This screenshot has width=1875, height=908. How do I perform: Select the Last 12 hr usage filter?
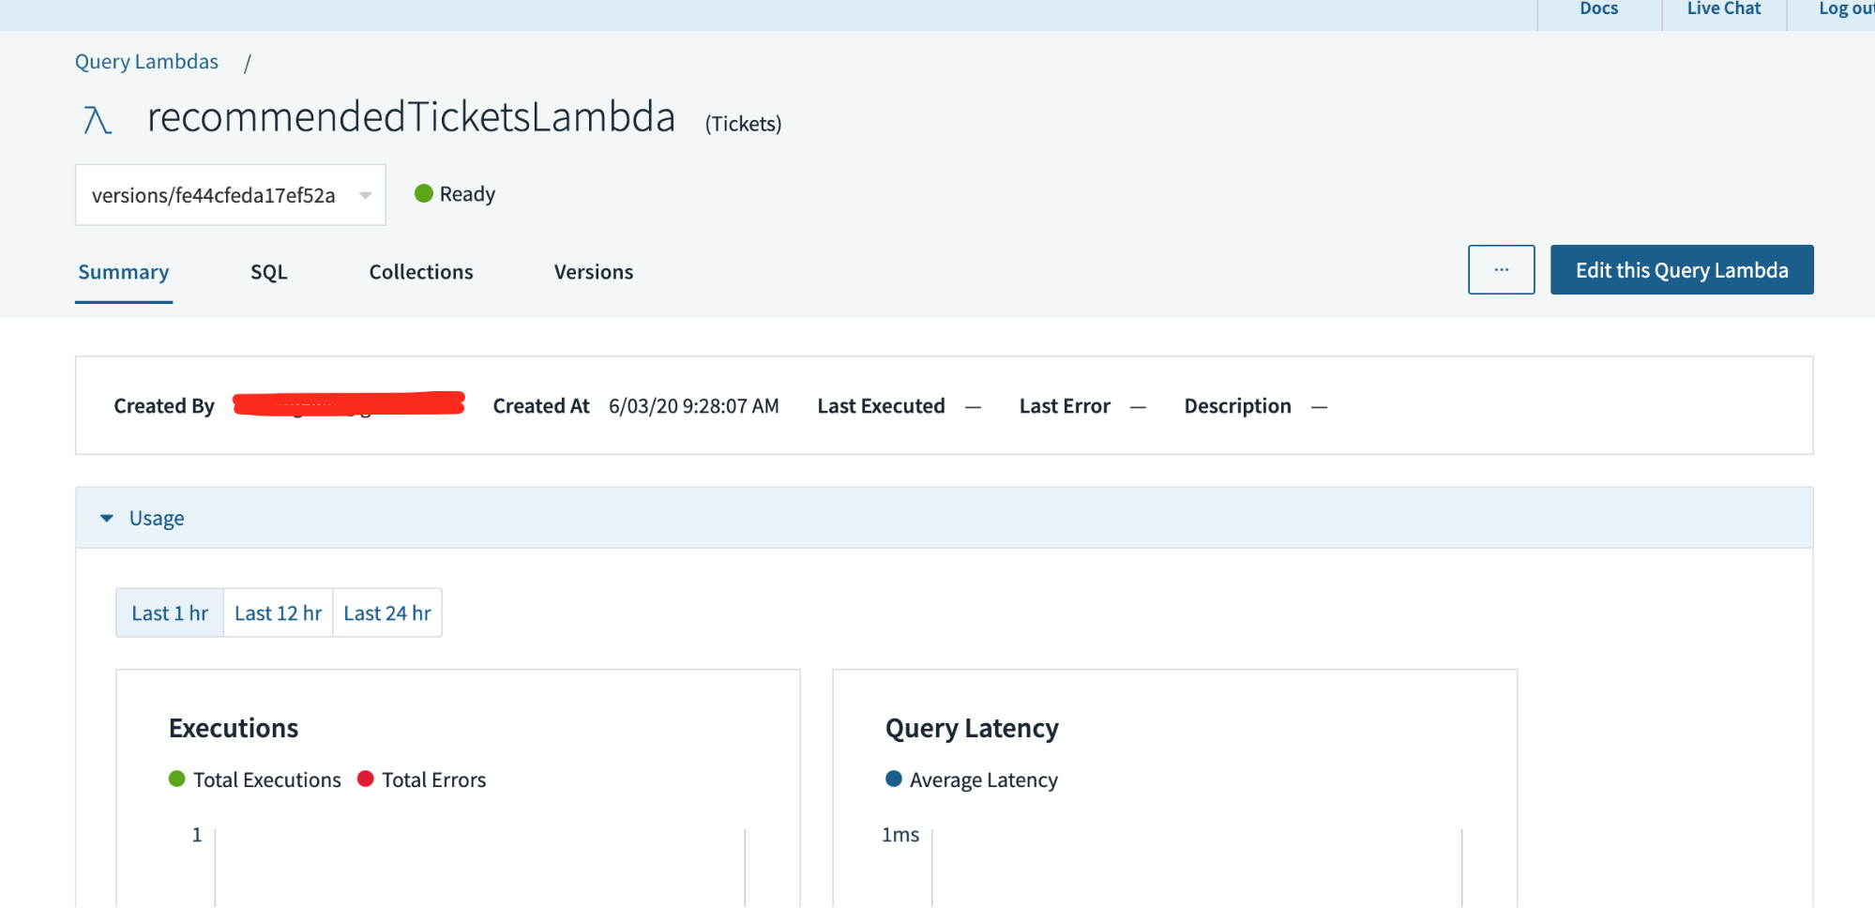coord(278,613)
